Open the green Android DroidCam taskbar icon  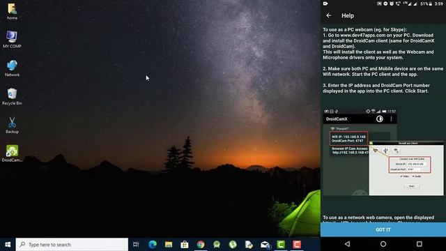[x=217, y=245]
